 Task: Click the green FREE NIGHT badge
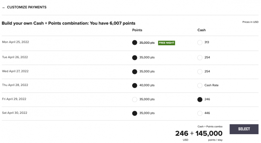[166, 43]
